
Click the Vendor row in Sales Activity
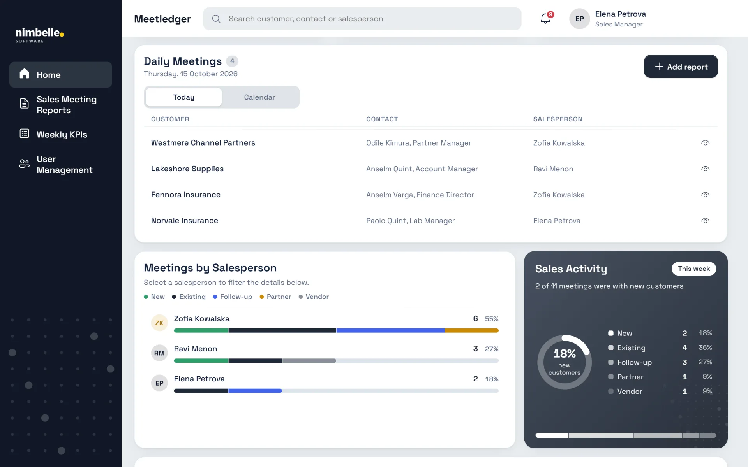pyautogui.click(x=660, y=391)
